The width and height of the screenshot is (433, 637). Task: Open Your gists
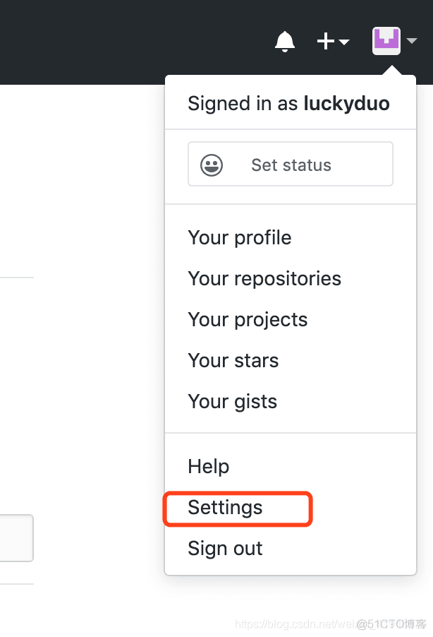point(232,402)
